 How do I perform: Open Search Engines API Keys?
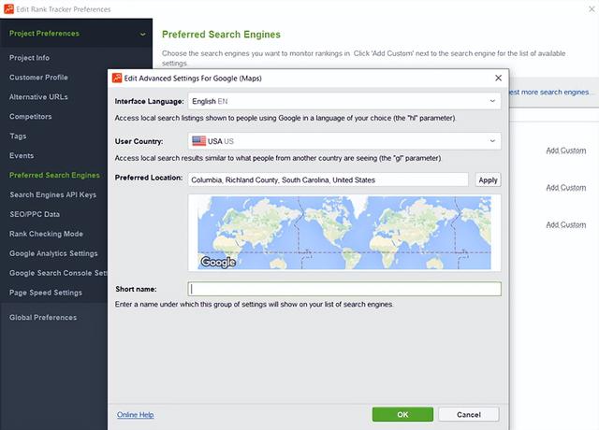click(x=53, y=194)
